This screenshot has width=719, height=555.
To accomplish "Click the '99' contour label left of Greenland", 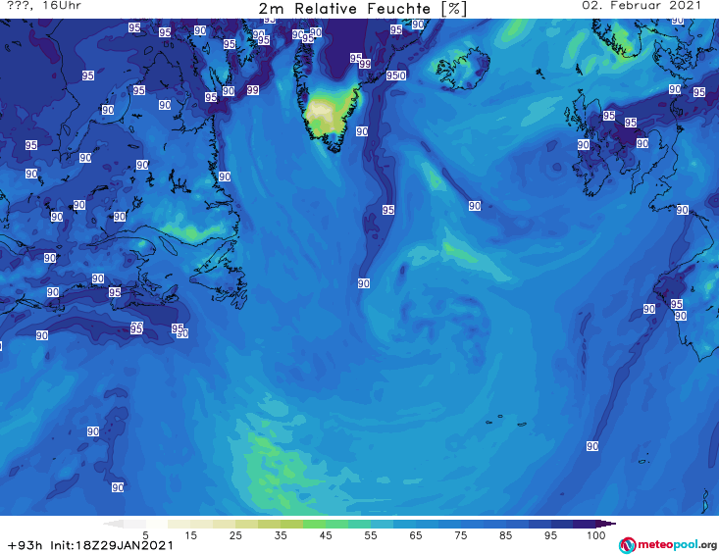I will point(253,90).
